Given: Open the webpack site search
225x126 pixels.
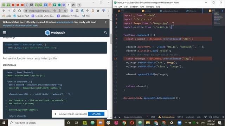Looking at the screenshot, I should pos(105,33).
